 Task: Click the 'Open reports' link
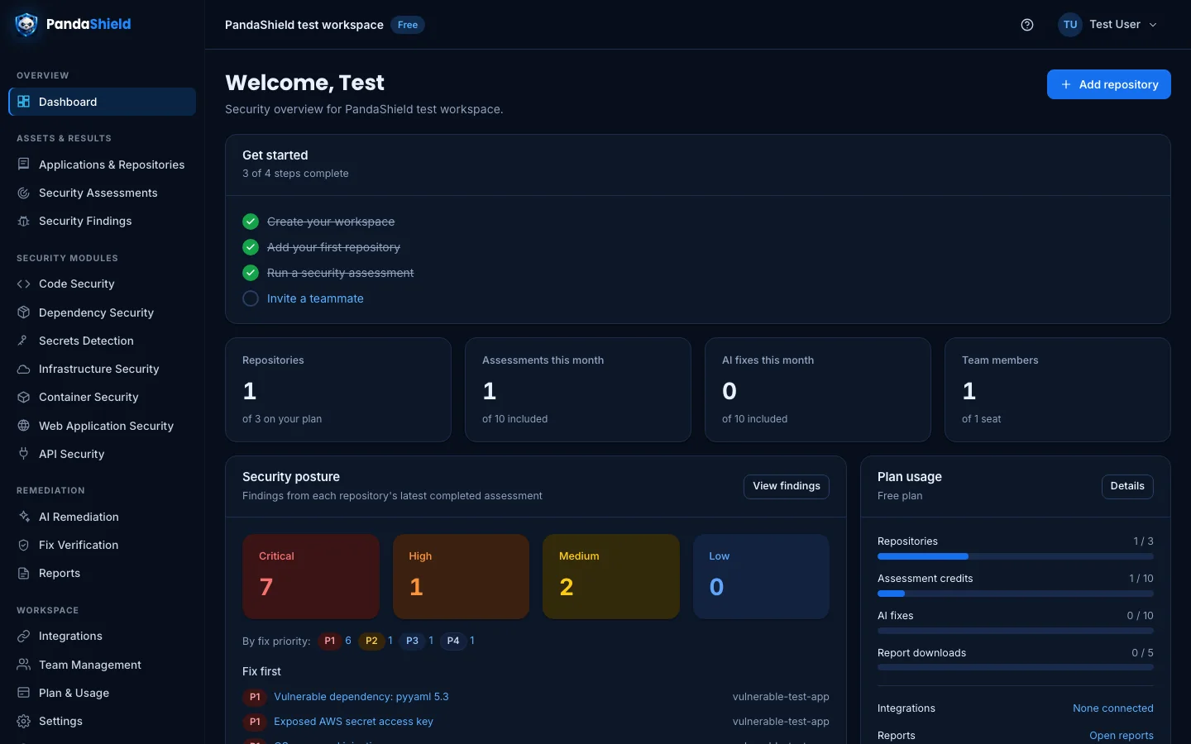pyautogui.click(x=1122, y=736)
